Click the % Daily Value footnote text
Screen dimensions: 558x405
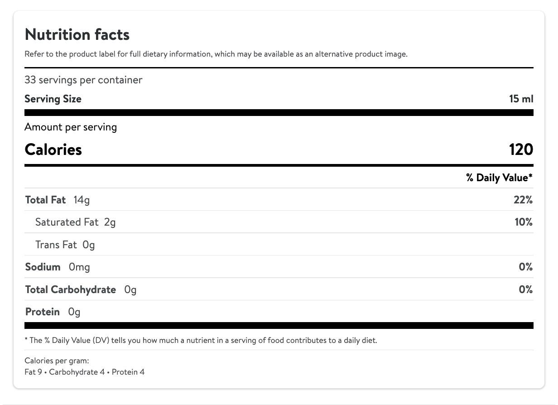201,340
